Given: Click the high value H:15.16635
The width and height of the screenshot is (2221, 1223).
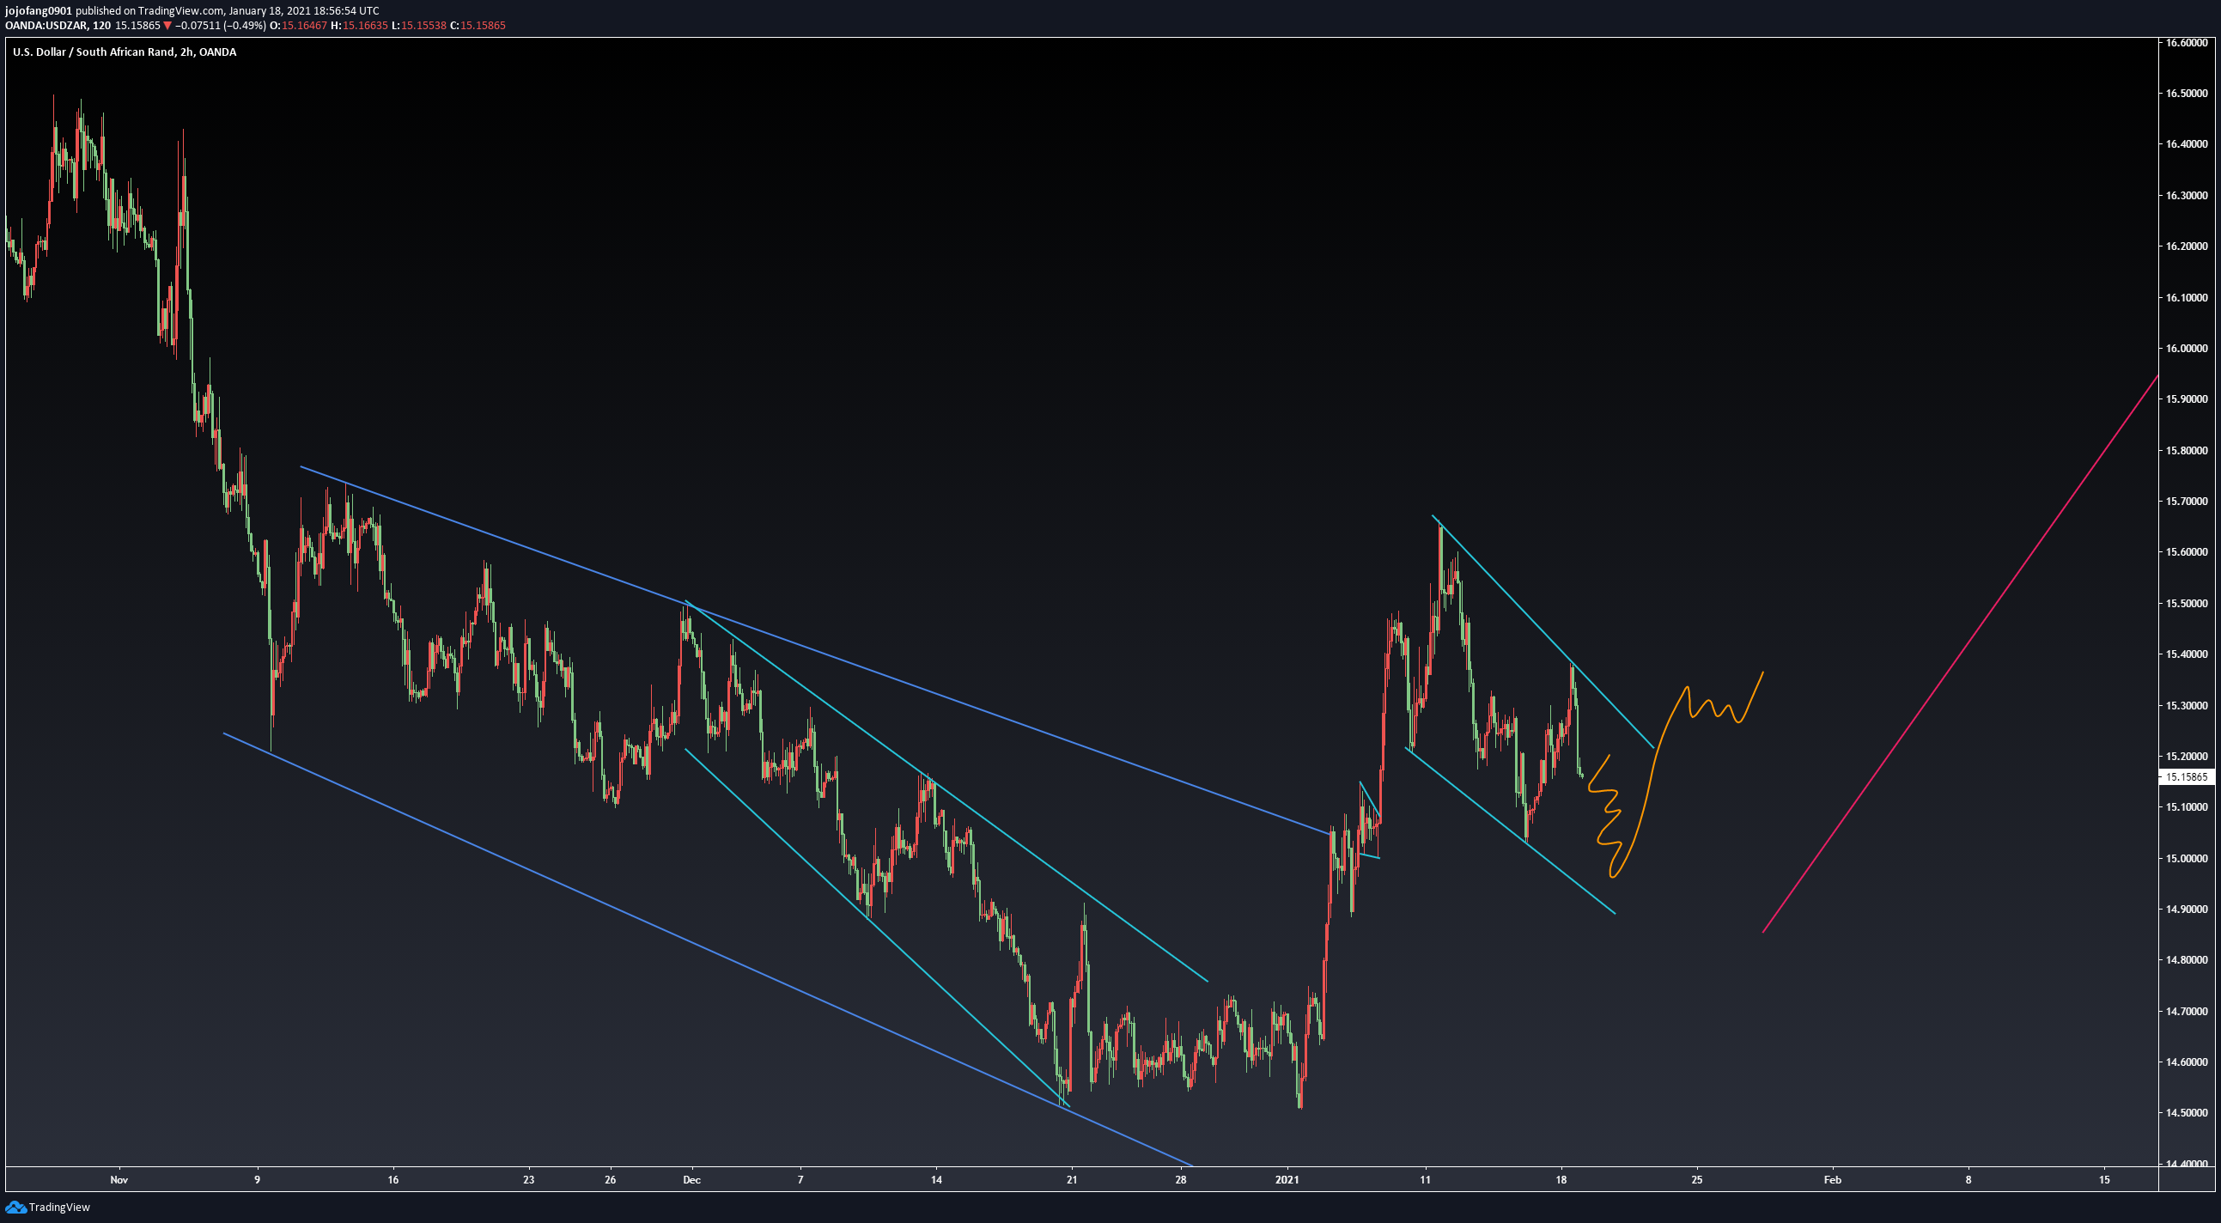Looking at the screenshot, I should (360, 25).
